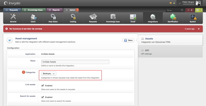Viewport: 206px width, 106px height.
Task: Open the Knowledge base admin settings icon
Action: (113, 18)
